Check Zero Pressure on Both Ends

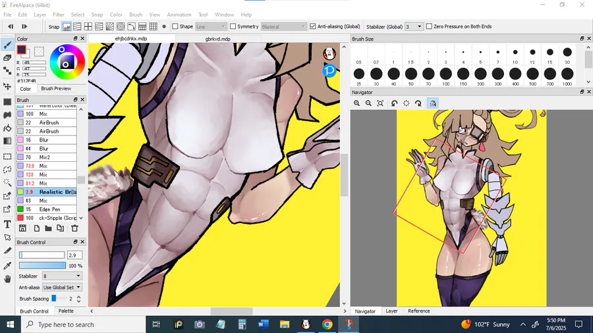tap(429, 26)
